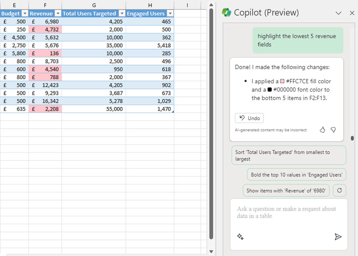Rate the response with the thumbs down
358x256 pixels.
point(333,130)
